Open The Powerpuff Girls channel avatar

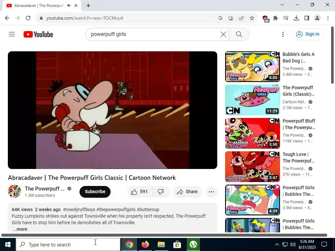click(x=14, y=191)
